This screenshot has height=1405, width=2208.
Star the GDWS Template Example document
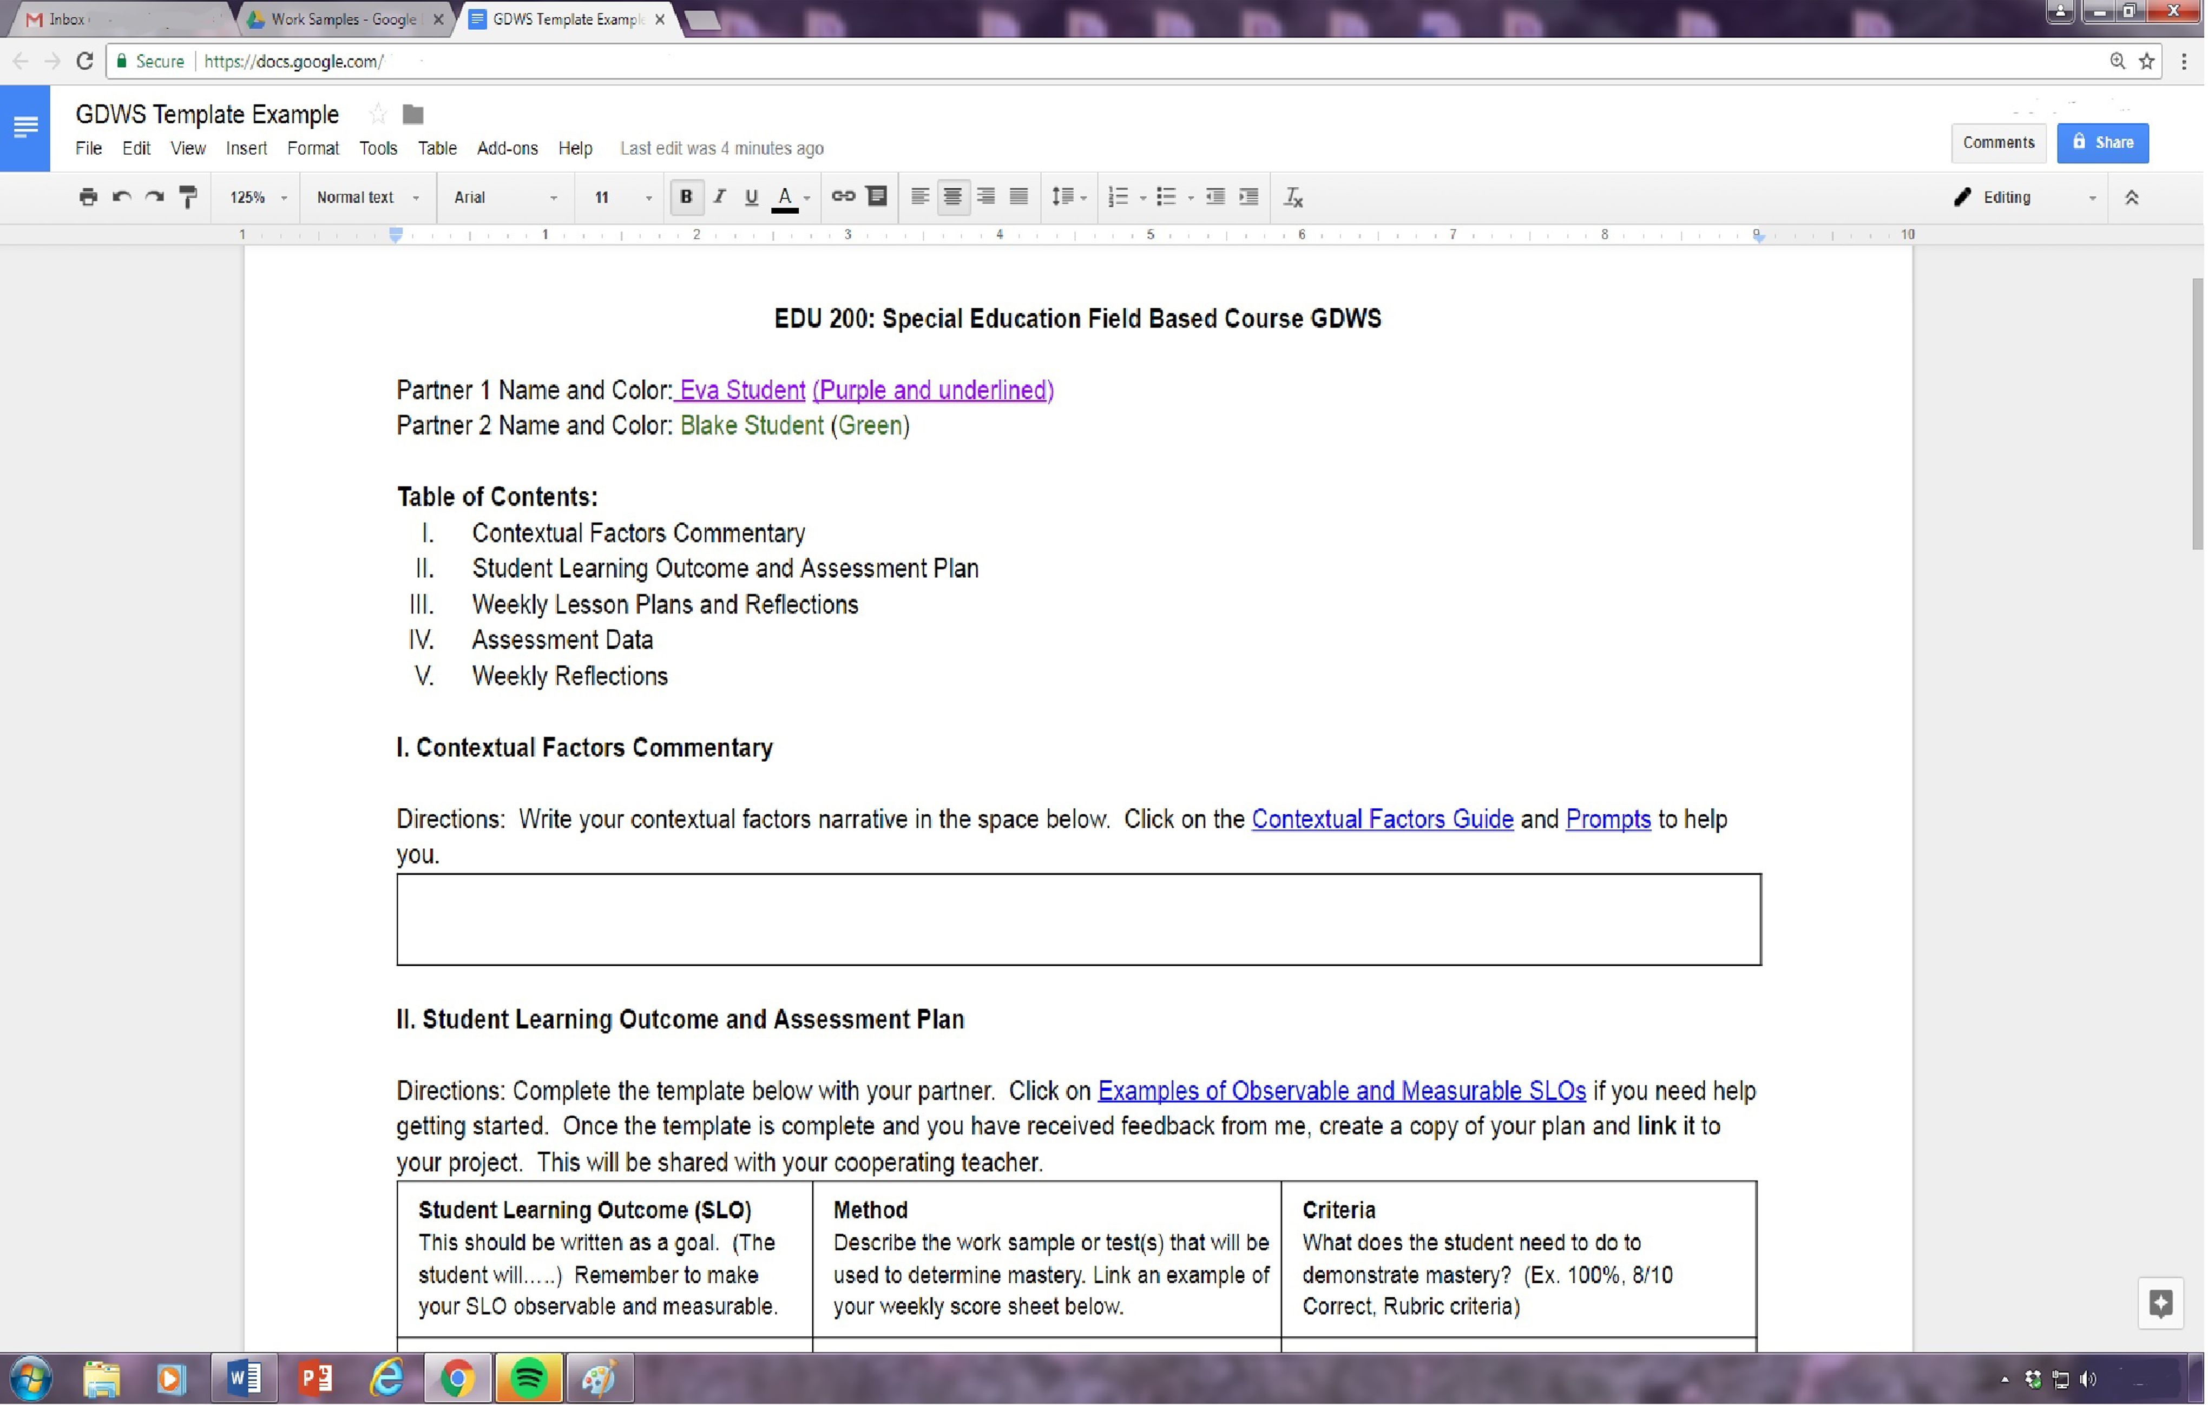(x=377, y=115)
